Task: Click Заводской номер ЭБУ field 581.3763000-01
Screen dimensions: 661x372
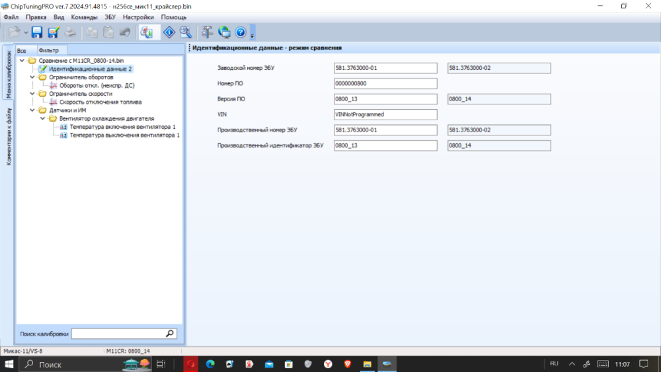Action: point(385,68)
